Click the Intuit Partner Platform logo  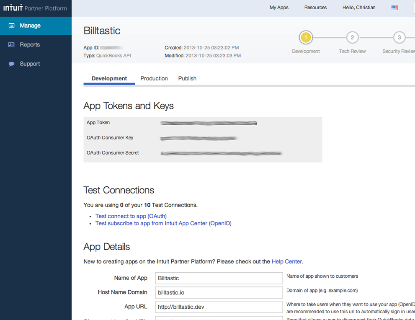point(35,8)
